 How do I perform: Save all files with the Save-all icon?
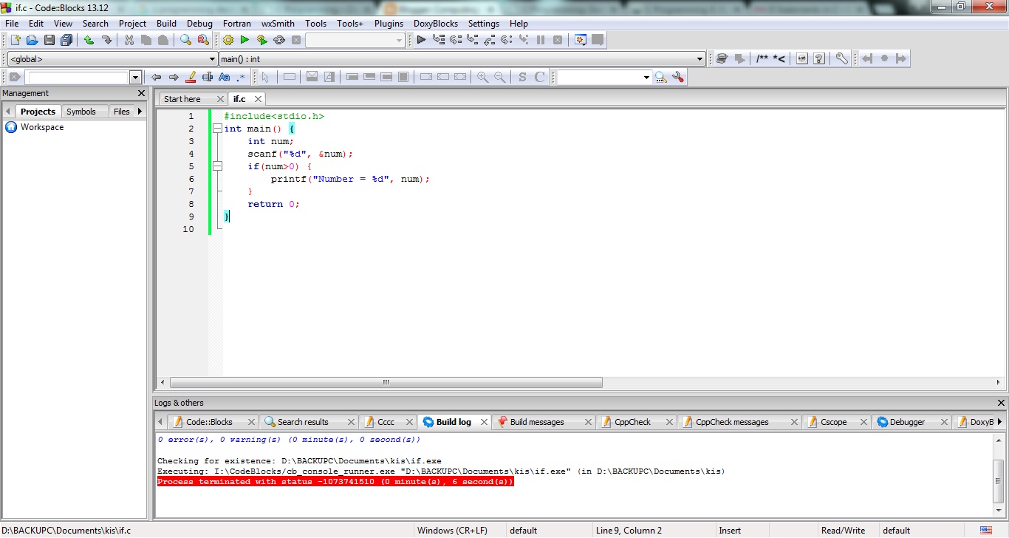66,40
